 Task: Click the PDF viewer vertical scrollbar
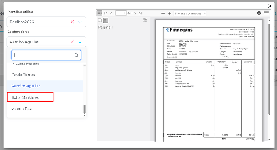point(269,69)
